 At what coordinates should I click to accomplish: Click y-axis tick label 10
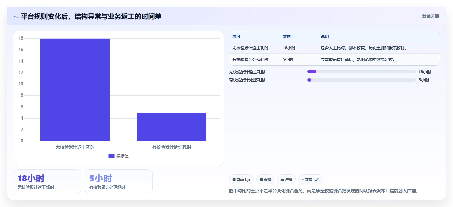tap(21, 84)
